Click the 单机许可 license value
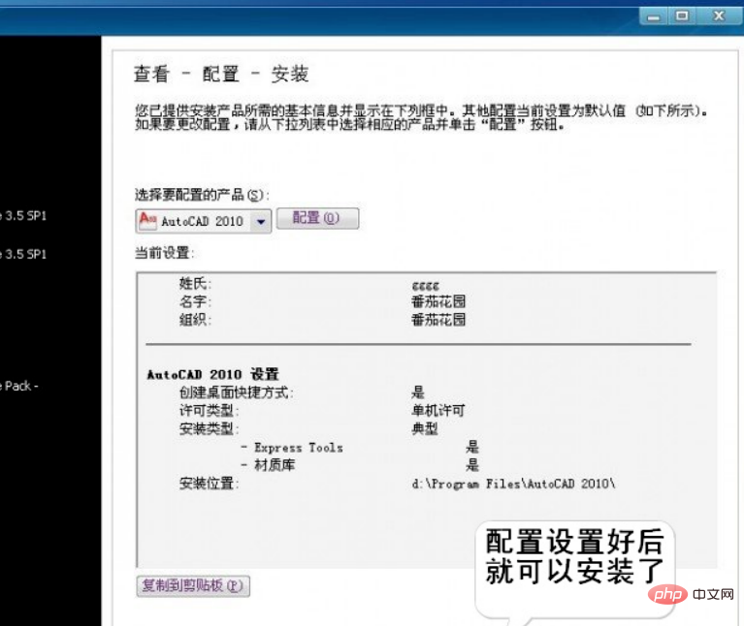This screenshot has height=626, width=744. coord(437,410)
